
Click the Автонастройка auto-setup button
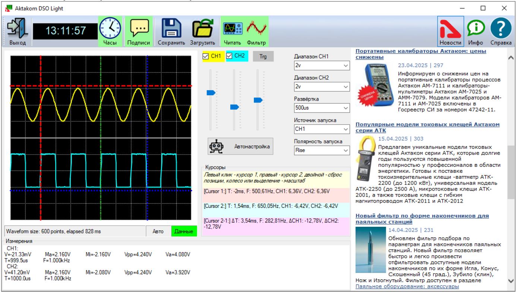coord(240,146)
